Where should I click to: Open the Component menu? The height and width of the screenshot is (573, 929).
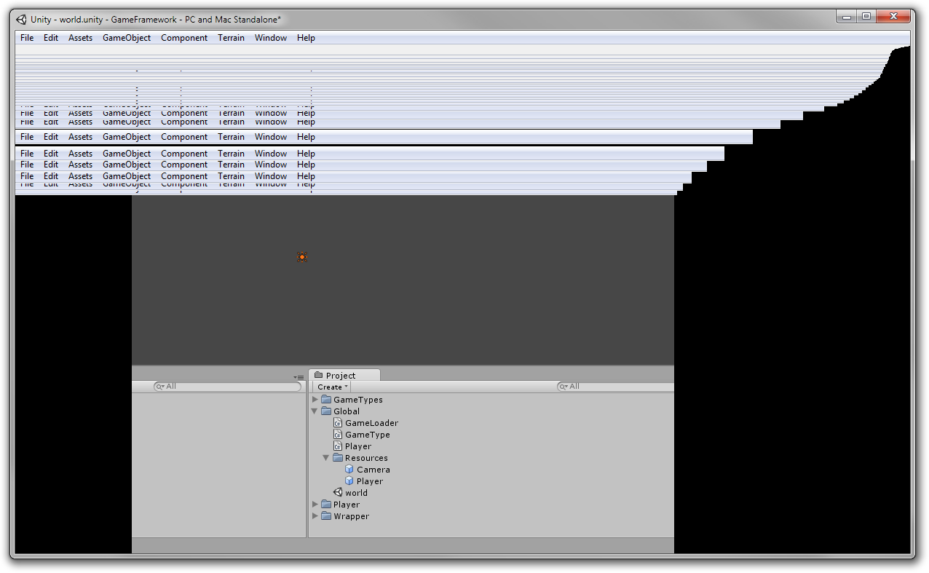point(184,37)
